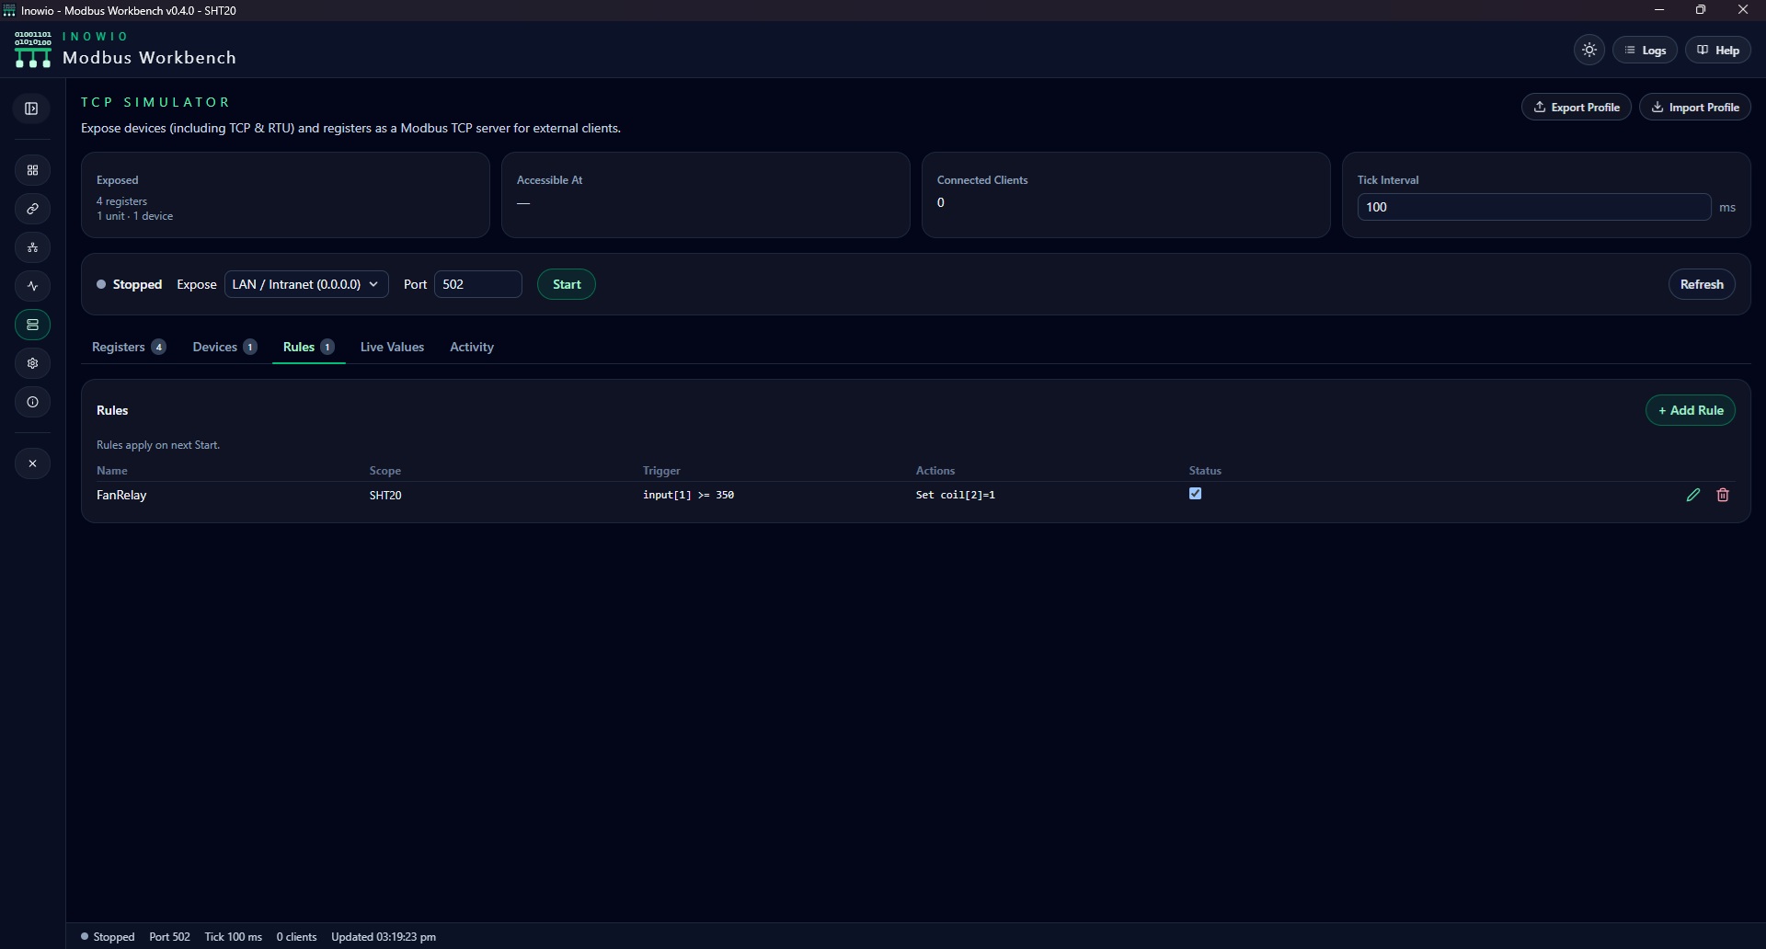
Task: Edit the FanRelay rule with pencil icon
Action: click(x=1693, y=495)
